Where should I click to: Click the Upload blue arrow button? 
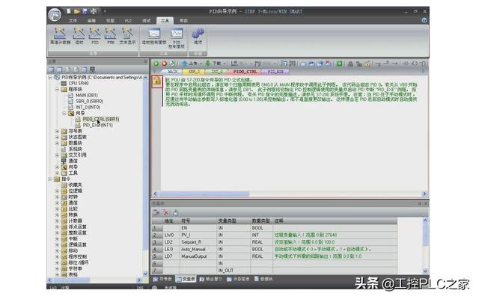(189, 64)
